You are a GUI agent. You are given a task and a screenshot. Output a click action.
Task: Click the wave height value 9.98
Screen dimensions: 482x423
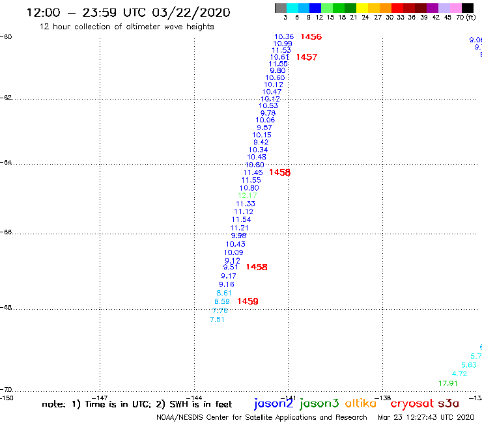click(x=239, y=236)
